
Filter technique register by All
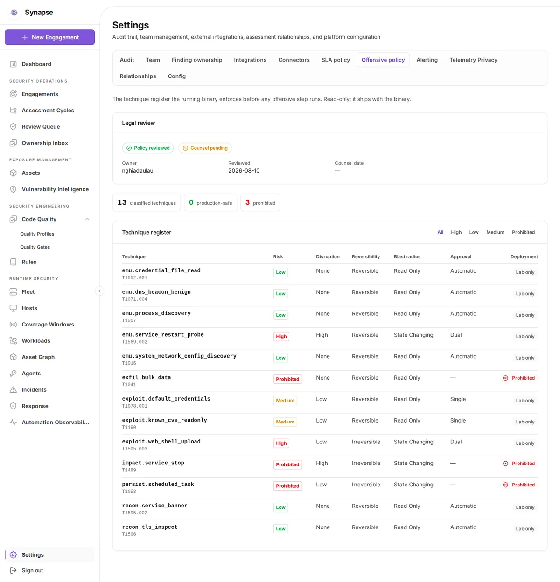pos(441,232)
